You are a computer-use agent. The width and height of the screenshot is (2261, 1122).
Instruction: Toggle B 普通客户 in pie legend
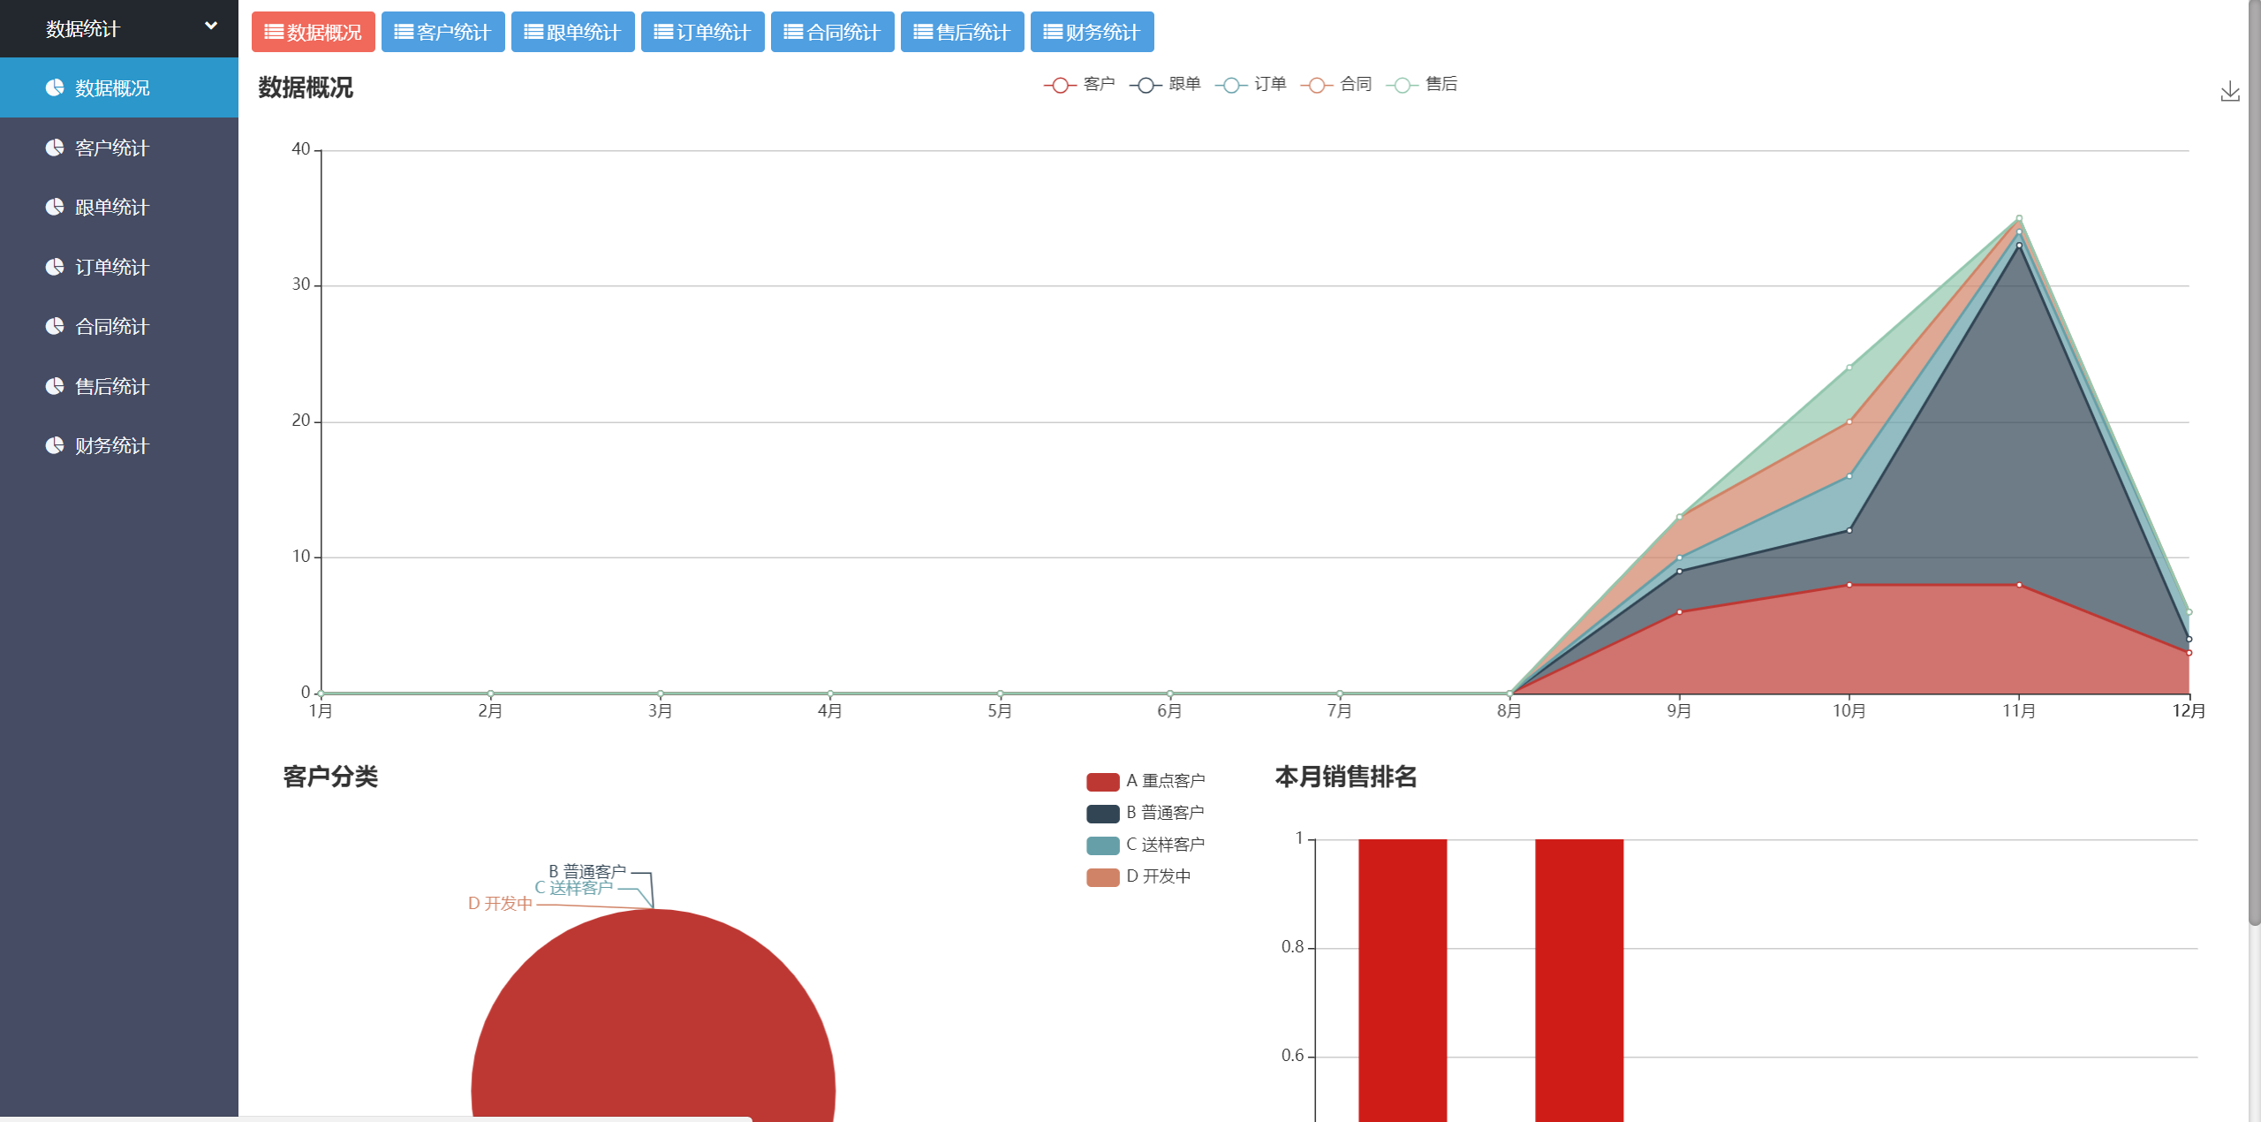(x=1146, y=814)
